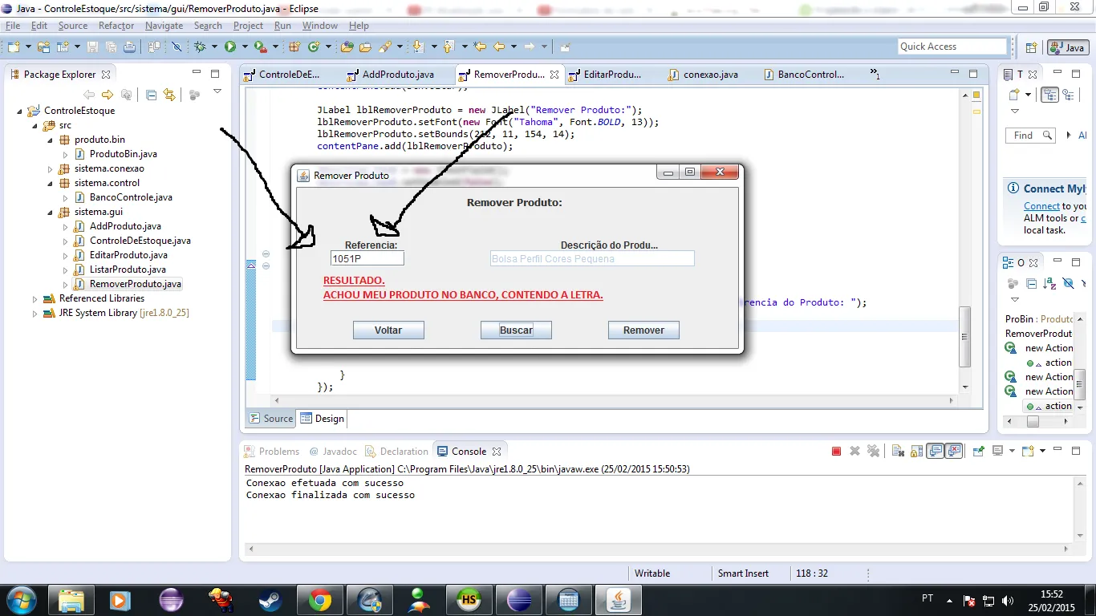Click the Referencia text field
This screenshot has height=616, width=1096.
click(367, 259)
